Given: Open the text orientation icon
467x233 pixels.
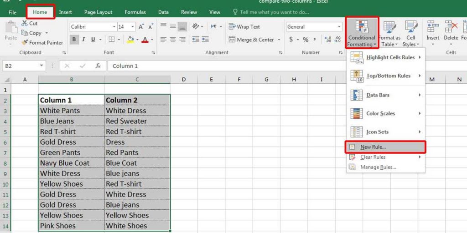Looking at the screenshot, I should pos(196,26).
